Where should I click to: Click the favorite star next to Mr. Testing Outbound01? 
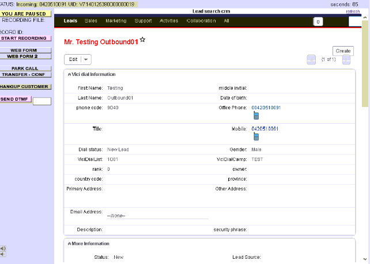click(x=142, y=40)
